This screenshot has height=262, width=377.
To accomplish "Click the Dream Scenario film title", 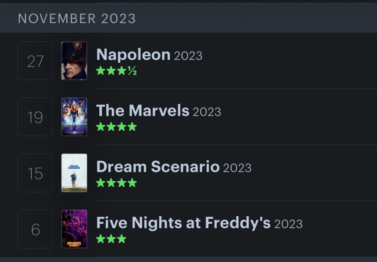I will [158, 167].
